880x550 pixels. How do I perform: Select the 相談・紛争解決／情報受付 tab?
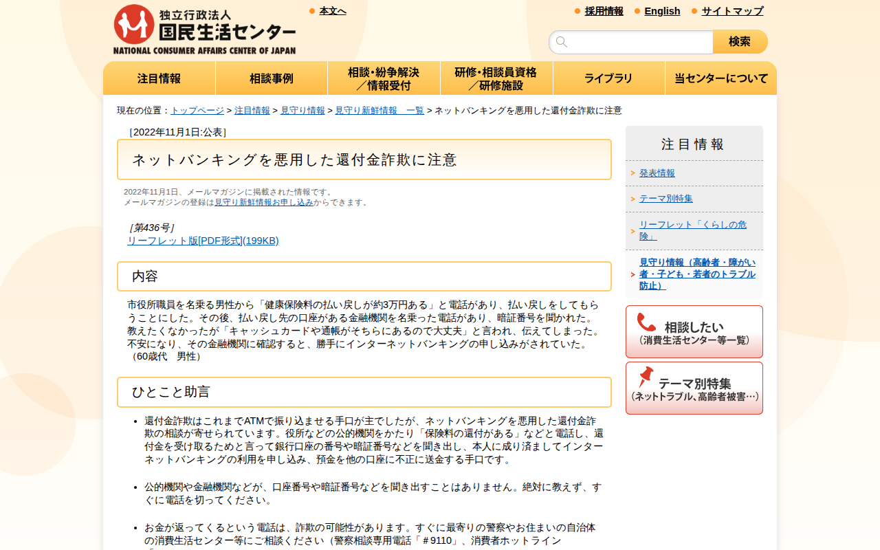384,78
